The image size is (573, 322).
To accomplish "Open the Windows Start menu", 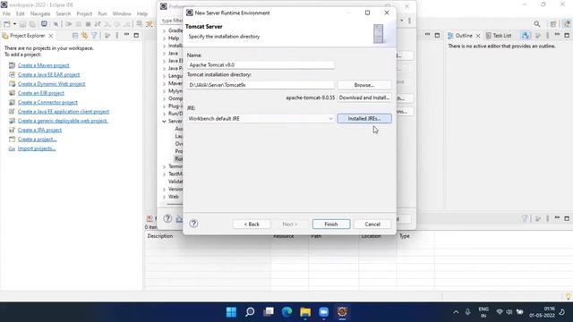I will click(x=231, y=312).
